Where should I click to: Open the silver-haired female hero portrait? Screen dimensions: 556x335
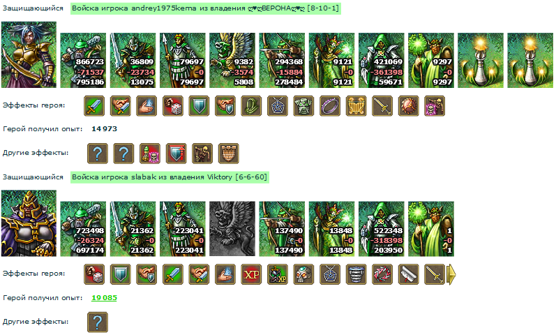[29, 54]
